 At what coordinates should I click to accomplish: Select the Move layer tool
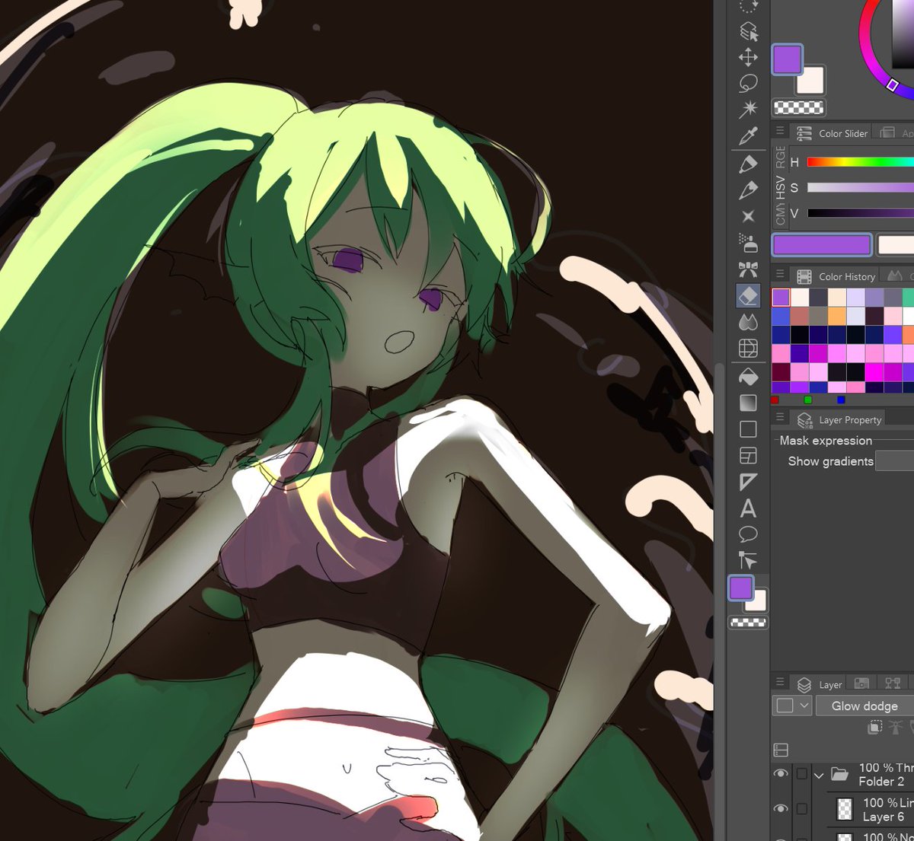tap(749, 57)
